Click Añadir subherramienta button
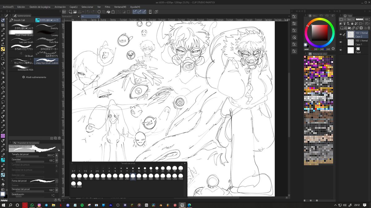 (34, 77)
